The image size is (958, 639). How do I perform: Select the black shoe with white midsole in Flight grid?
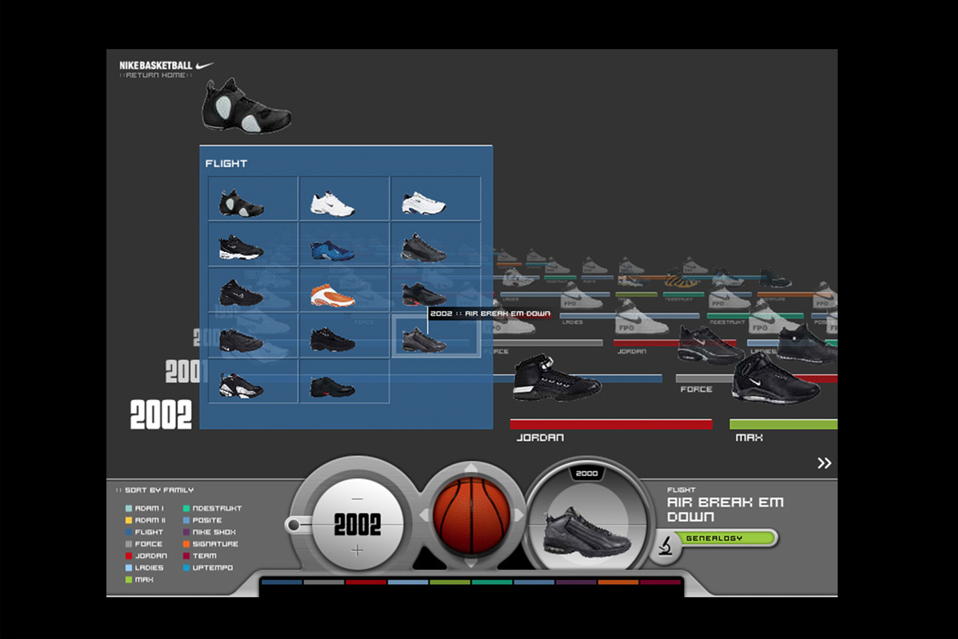point(241,247)
